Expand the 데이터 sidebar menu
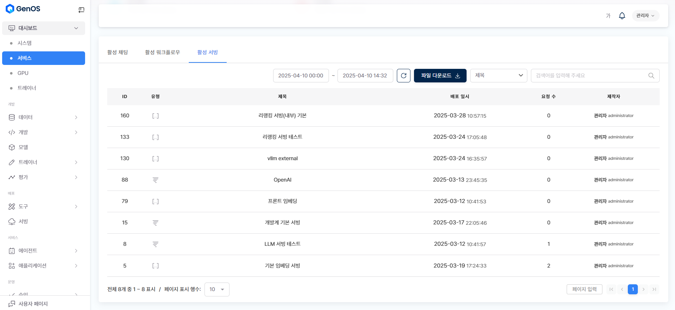This screenshot has height=310, width=675. coord(43,117)
